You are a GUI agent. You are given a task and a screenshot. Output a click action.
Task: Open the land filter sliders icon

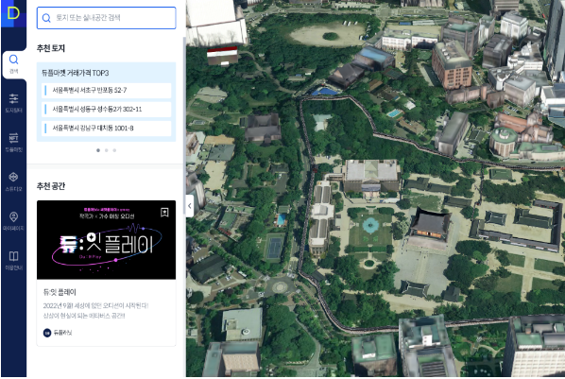point(13,103)
